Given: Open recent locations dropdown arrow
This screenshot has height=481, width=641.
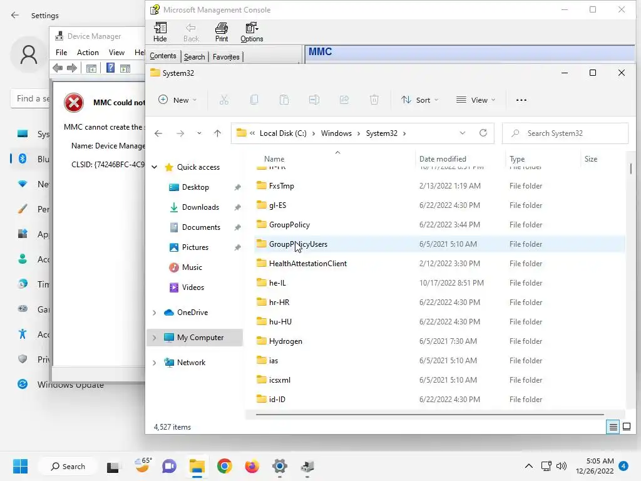Looking at the screenshot, I should pos(199,133).
